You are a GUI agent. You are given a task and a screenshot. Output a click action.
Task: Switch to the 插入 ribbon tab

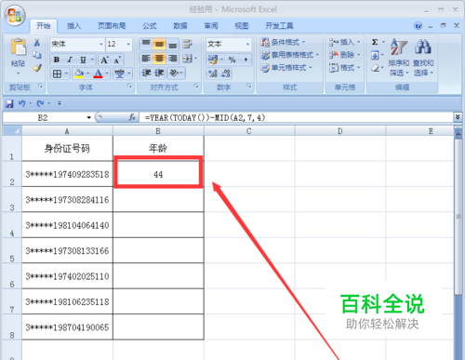pos(73,26)
